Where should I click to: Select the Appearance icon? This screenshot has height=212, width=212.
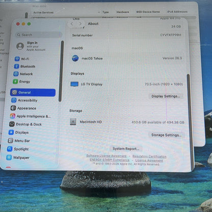click(13, 108)
